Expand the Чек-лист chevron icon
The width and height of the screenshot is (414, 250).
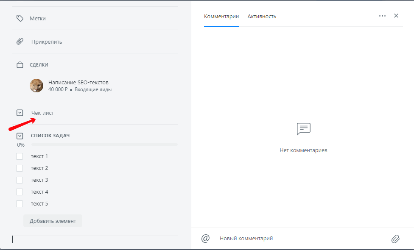click(20, 113)
